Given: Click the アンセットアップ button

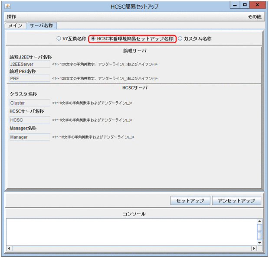Looking at the screenshot, I should point(236,200).
